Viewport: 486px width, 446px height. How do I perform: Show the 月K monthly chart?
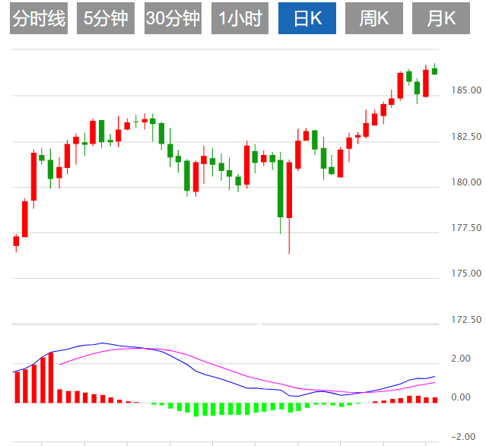pos(440,19)
